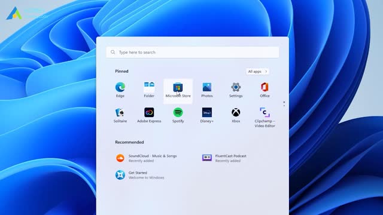Image resolution: width=383 pixels, height=215 pixels.
Task: Launch Spotify
Action: (178, 115)
